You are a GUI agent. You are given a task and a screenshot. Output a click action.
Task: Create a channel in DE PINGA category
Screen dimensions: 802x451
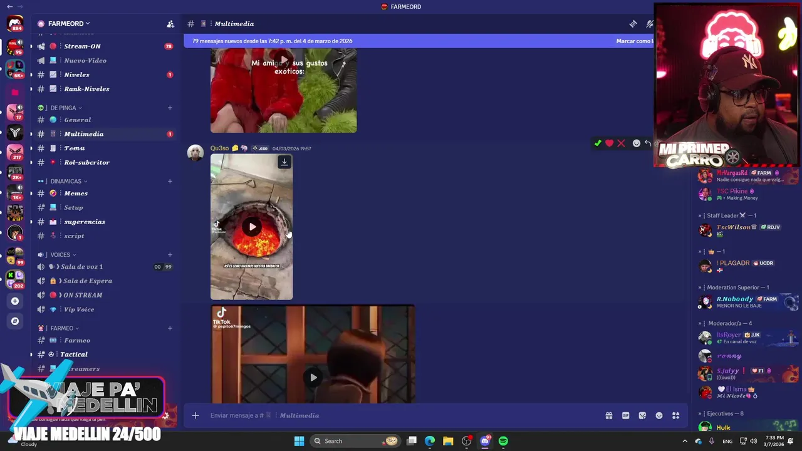tap(170, 108)
